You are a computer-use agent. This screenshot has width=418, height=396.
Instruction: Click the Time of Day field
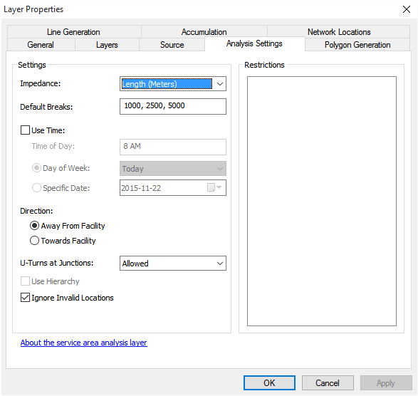coord(173,147)
